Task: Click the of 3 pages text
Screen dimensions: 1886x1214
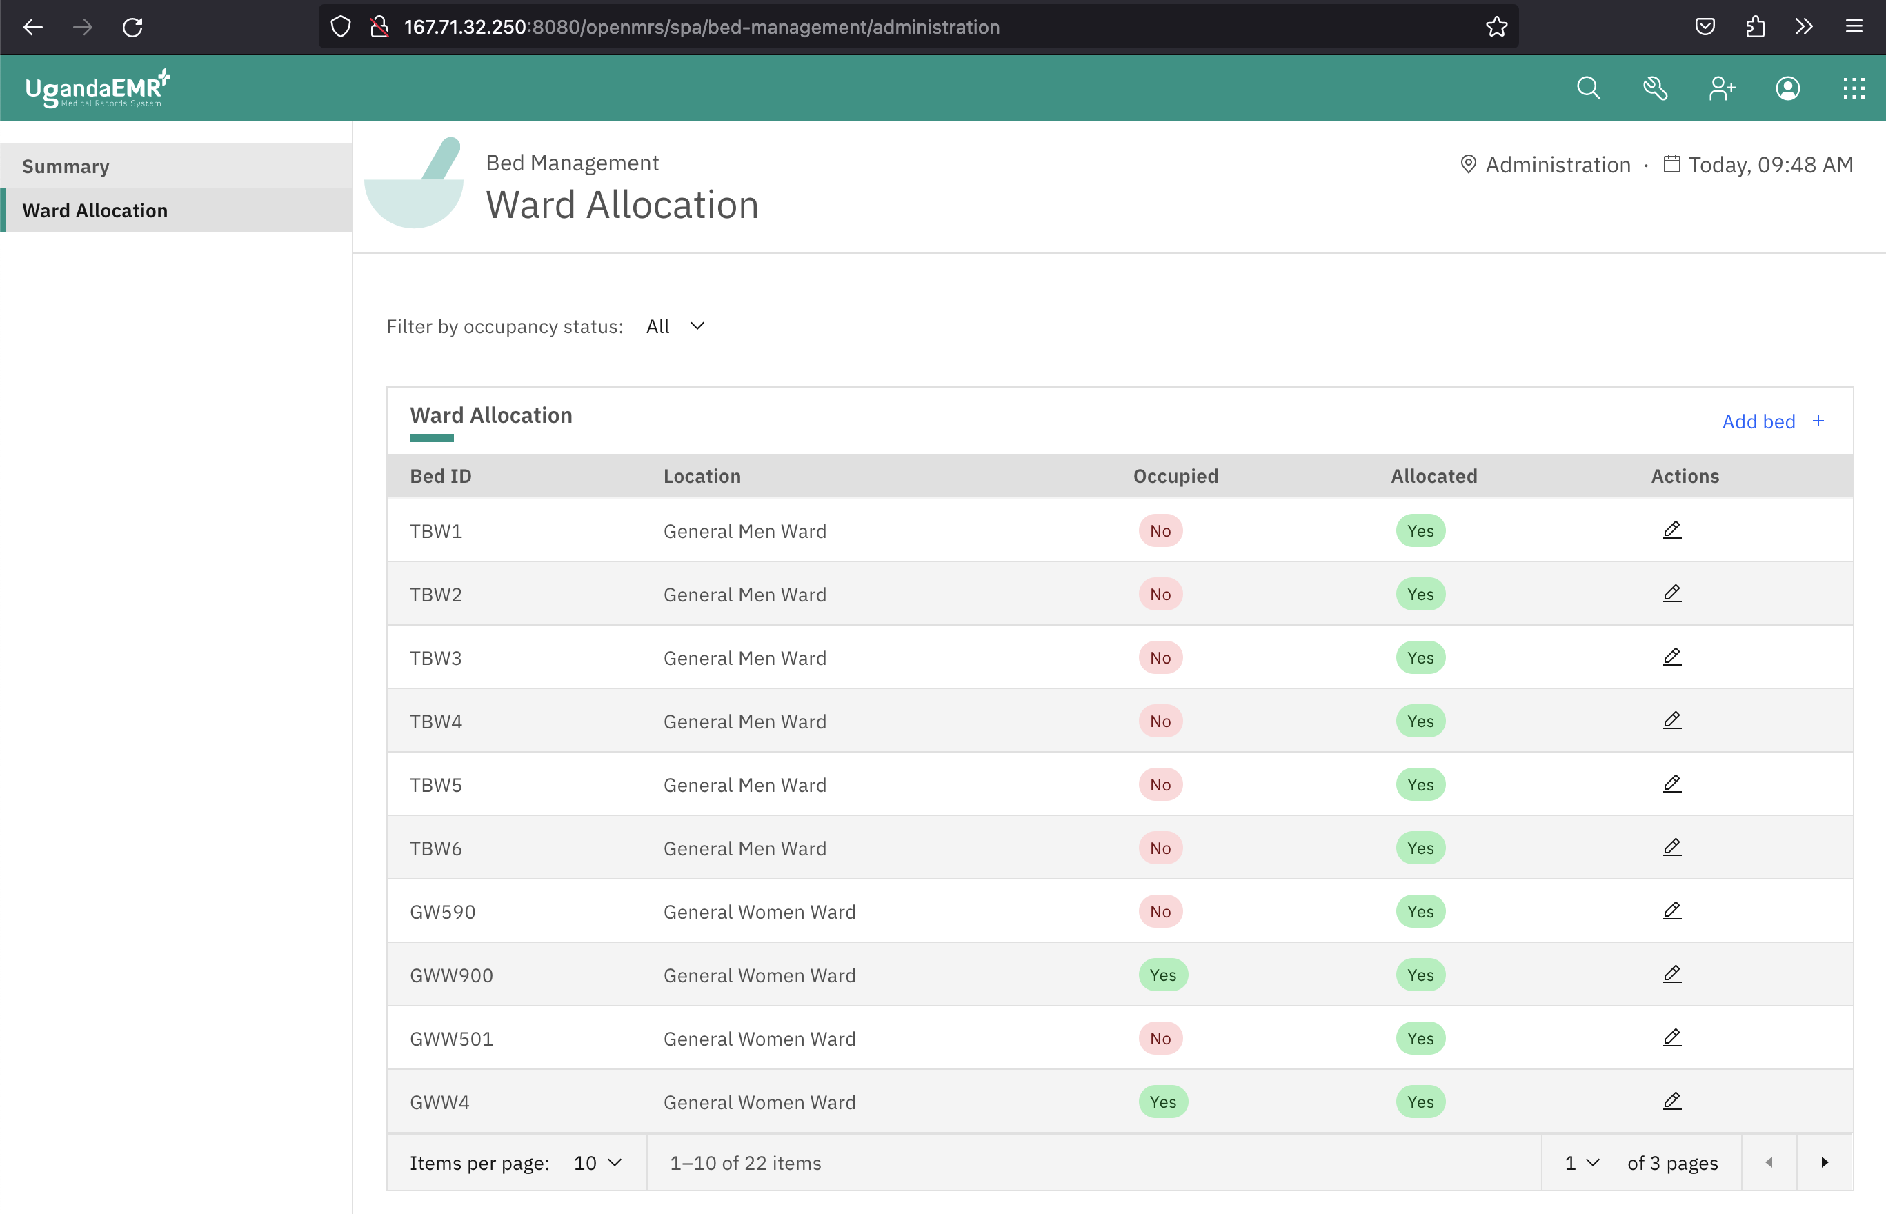Action: point(1672,1163)
